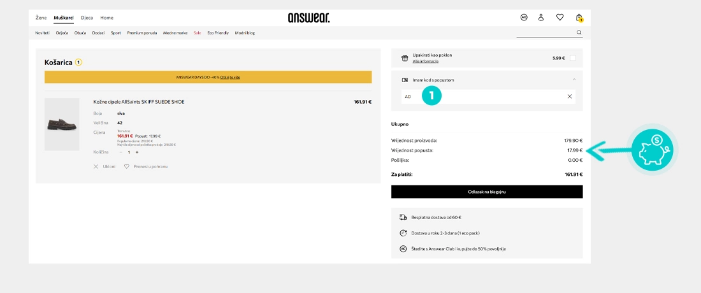Open the AllSaints shoe product thumbnail
Viewport: 701px width, 293px height.
[x=62, y=124]
